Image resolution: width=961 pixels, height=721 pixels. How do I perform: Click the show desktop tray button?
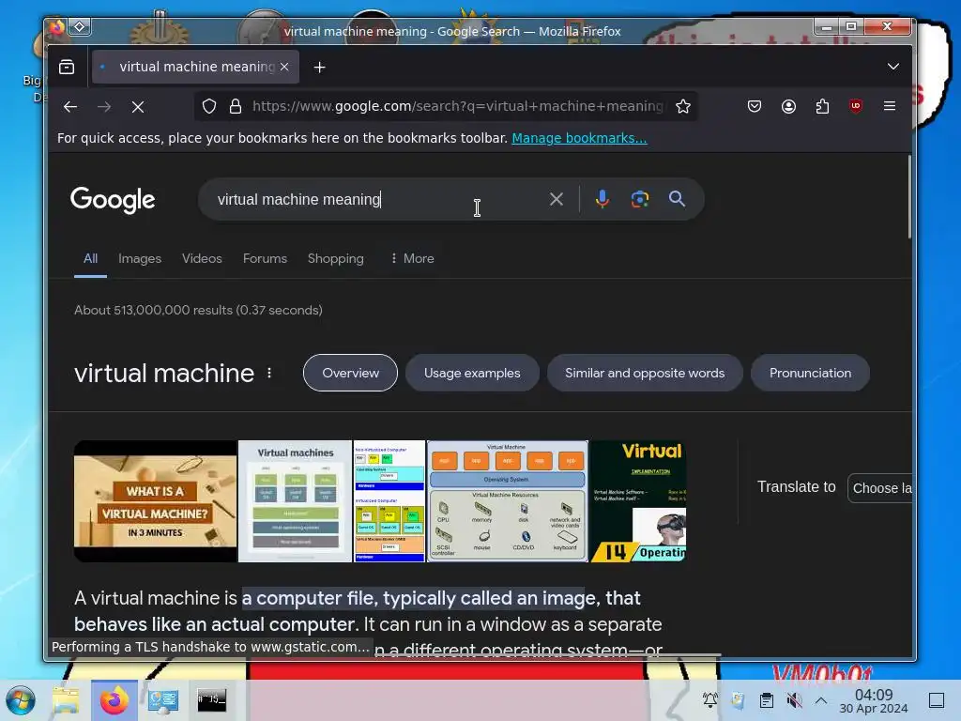(937, 700)
